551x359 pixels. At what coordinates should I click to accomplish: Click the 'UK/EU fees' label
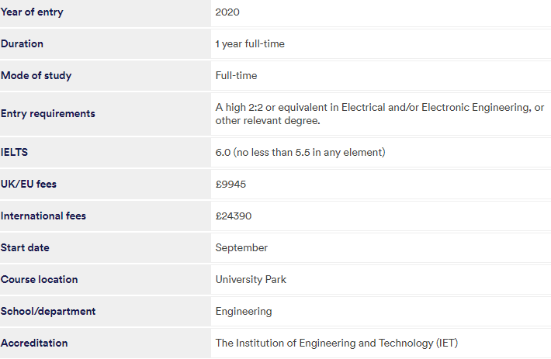29,185
